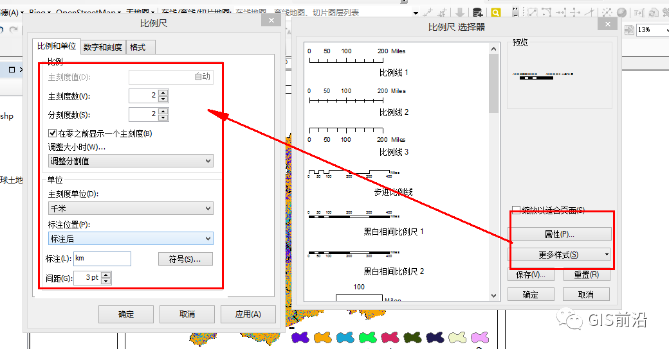Click the purple legend patch on the map
This screenshot has height=349, width=669.
[x=300, y=338]
